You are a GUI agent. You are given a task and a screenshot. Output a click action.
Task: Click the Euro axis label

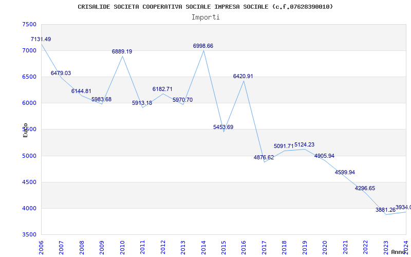[x=25, y=131]
